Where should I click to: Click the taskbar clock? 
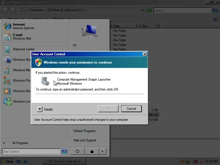coord(211,161)
